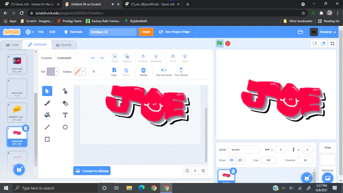Screen dimensions: 343x193
Task: Open the Choose a Sprite button
Action: tap(307, 178)
